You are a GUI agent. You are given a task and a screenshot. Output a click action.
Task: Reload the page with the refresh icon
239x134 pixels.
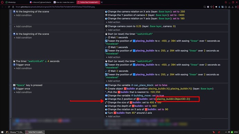point(9,7)
